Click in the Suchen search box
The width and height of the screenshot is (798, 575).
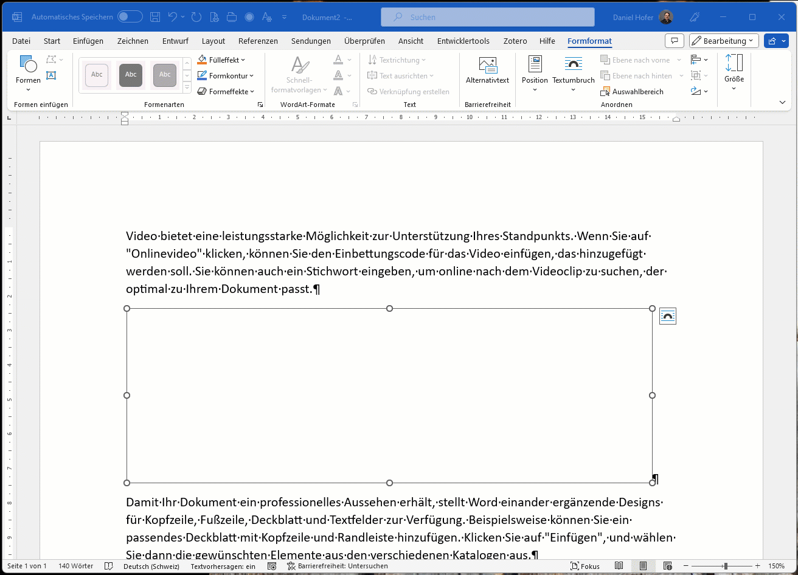487,17
